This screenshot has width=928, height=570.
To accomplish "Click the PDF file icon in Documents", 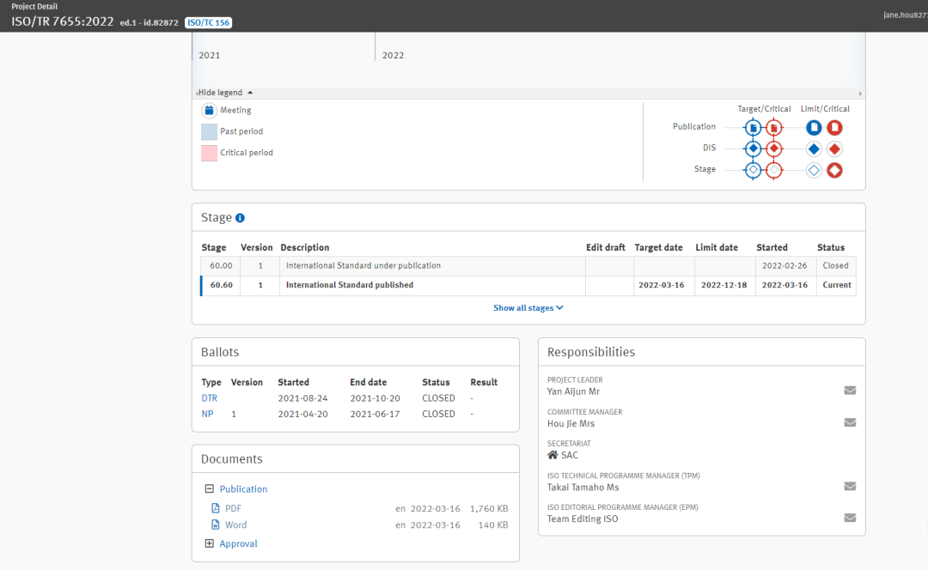I will [216, 508].
